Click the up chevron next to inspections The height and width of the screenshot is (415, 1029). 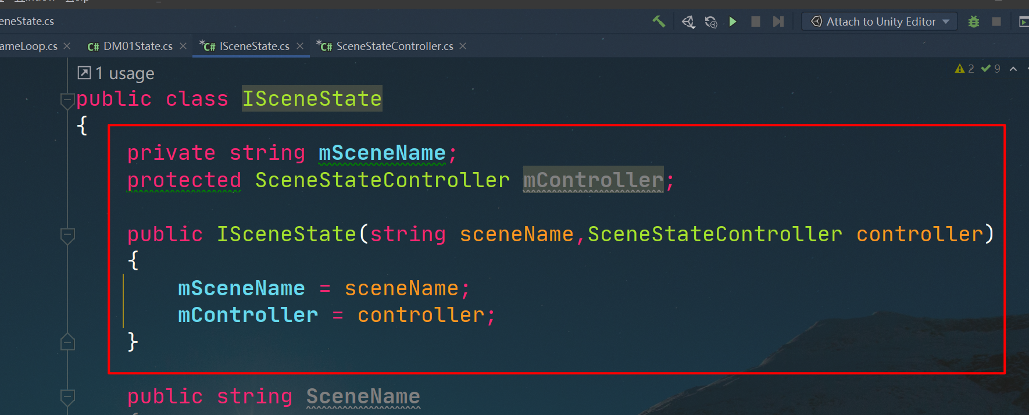1013,69
